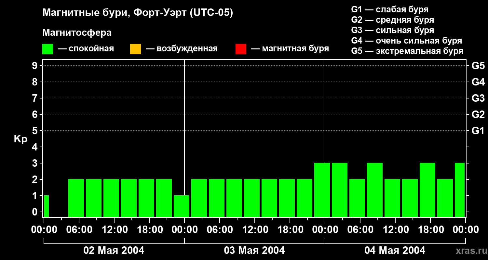Click the Kp 3 bar at 18:00 on 04 May
The height and width of the screenshot is (260, 488).
point(427,190)
